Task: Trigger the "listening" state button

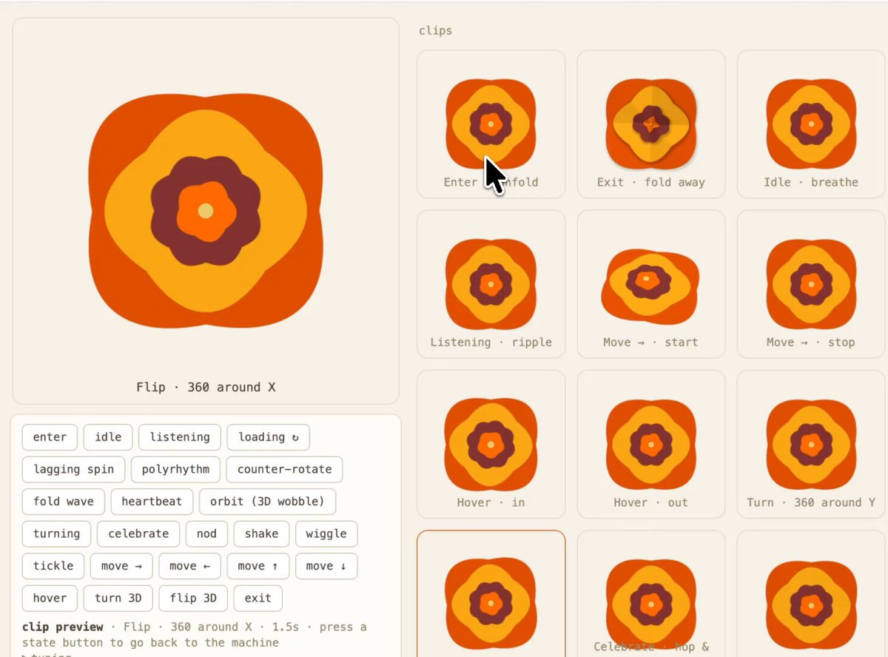Action: [180, 437]
